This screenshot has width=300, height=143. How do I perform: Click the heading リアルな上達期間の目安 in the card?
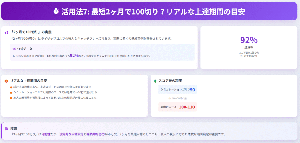[28, 81]
